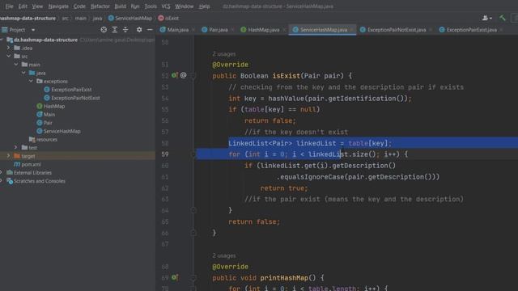Click the @ gutter icon on line 52
Image resolution: width=518 pixels, height=291 pixels.
[184, 75]
